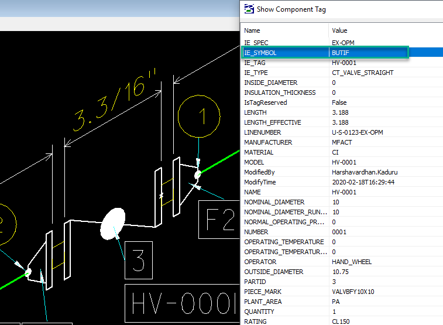Image resolution: width=443 pixels, height=325 pixels.
Task: Click the VALVBFY10X10 piece mark value
Action: [x=353, y=292]
